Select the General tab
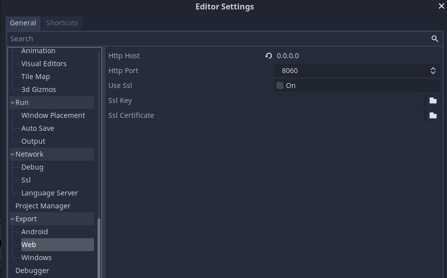Viewport: 447px width, 278px height. click(23, 23)
